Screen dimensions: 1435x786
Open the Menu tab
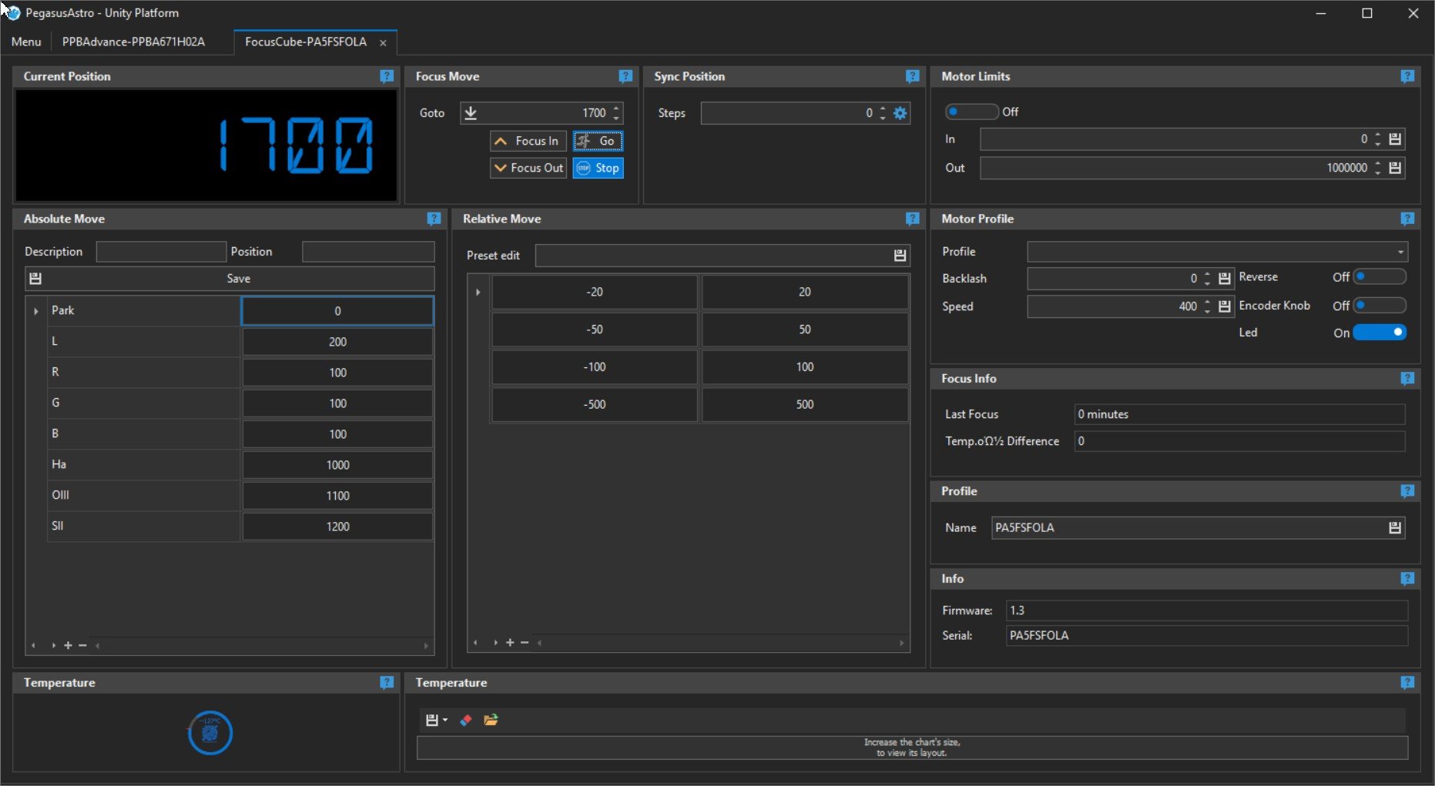tap(26, 42)
